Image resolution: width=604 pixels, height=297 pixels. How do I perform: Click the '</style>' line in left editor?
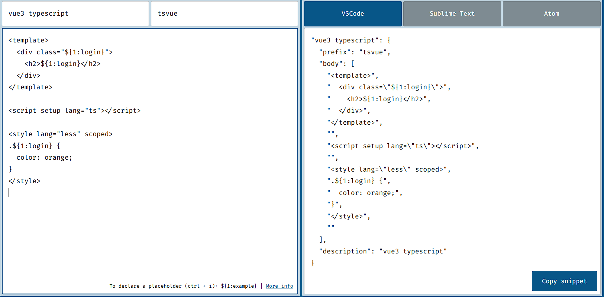25,181
